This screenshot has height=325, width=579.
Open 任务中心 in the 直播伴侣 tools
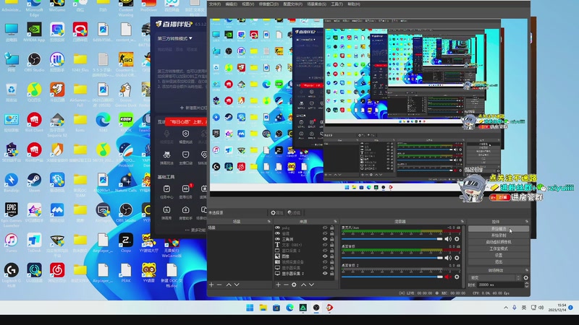pyautogui.click(x=166, y=191)
